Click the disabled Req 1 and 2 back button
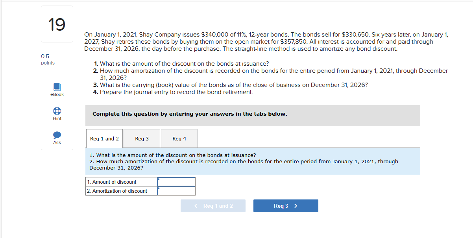 coord(213,205)
